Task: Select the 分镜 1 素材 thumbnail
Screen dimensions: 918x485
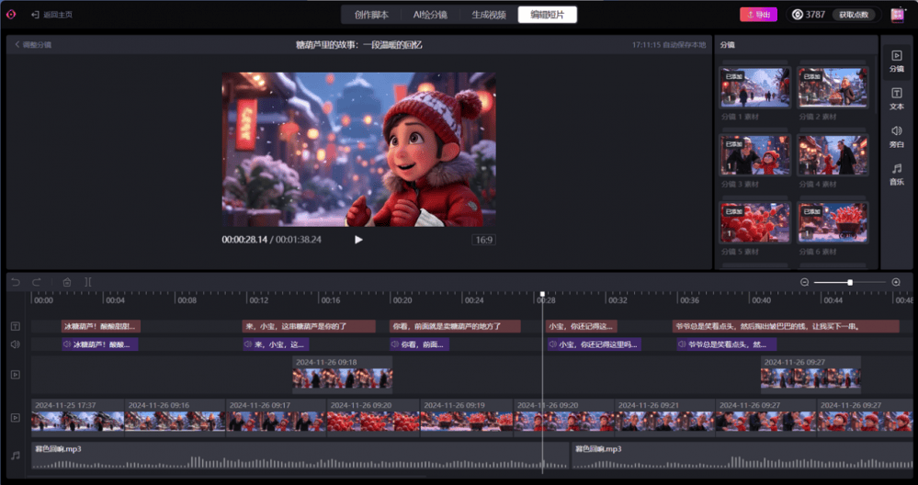Action: 754,88
